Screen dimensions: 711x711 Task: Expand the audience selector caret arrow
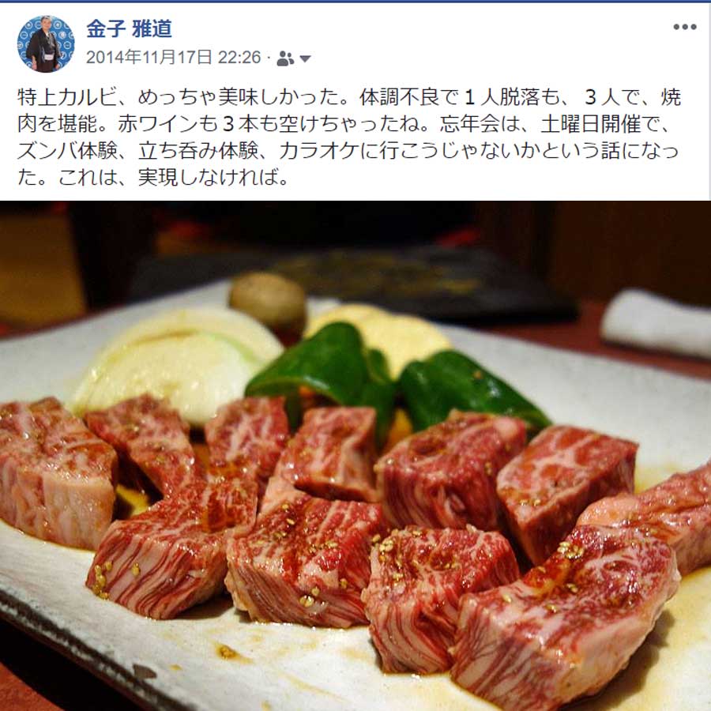click(x=305, y=59)
